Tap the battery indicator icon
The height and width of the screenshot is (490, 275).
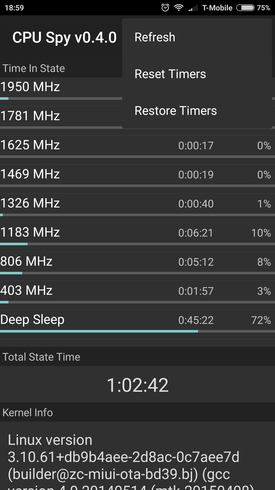click(245, 8)
